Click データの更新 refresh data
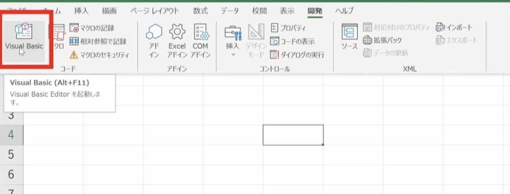The width and height of the screenshot is (510, 194). tap(386, 53)
